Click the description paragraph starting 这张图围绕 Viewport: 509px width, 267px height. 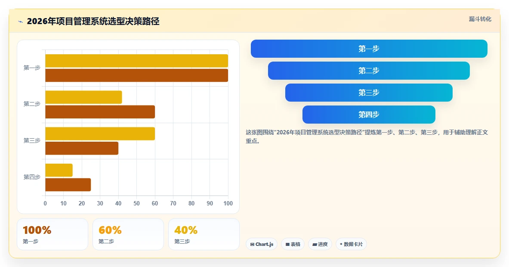click(367, 137)
